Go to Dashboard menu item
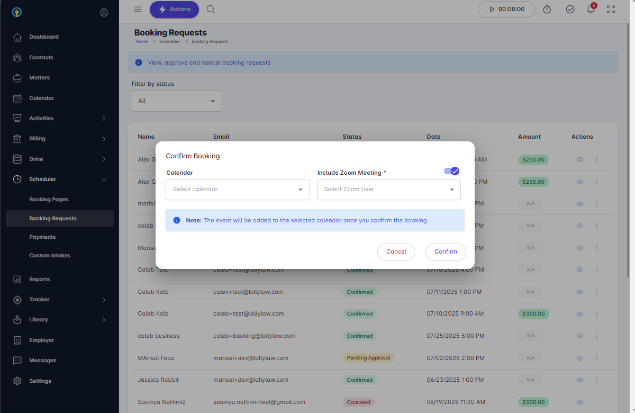This screenshot has width=635, height=413. pyautogui.click(x=44, y=37)
